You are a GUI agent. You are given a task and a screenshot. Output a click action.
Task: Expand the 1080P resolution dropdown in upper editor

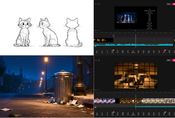[169, 4]
